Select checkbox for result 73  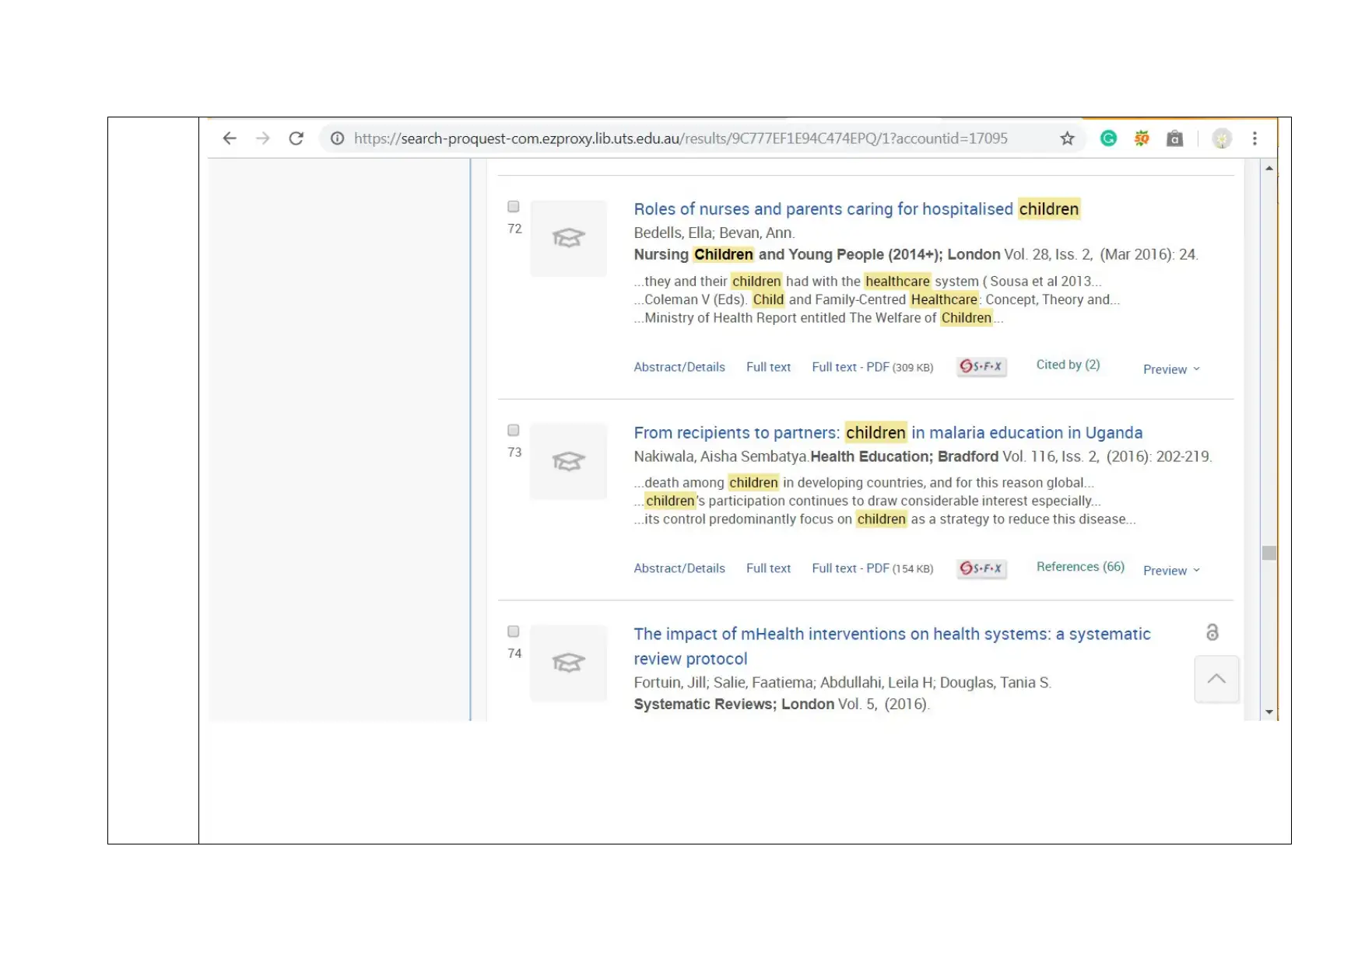514,430
